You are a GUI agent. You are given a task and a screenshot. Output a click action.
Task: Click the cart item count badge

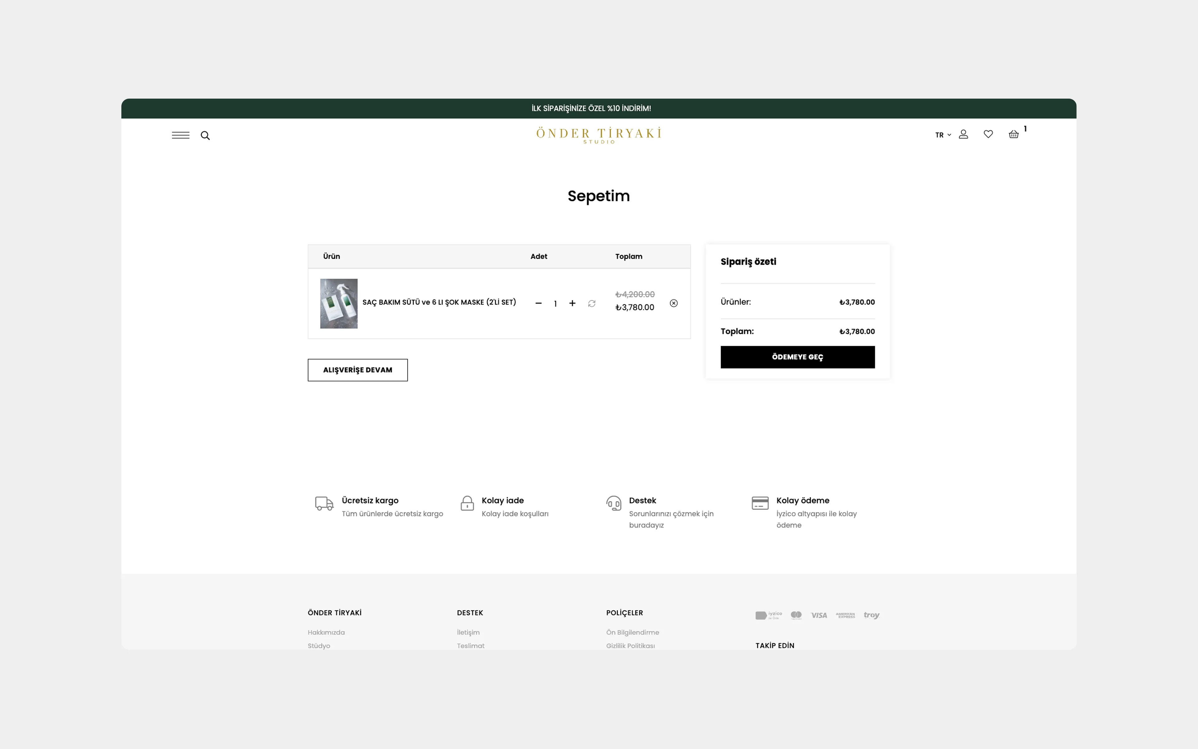1025,129
